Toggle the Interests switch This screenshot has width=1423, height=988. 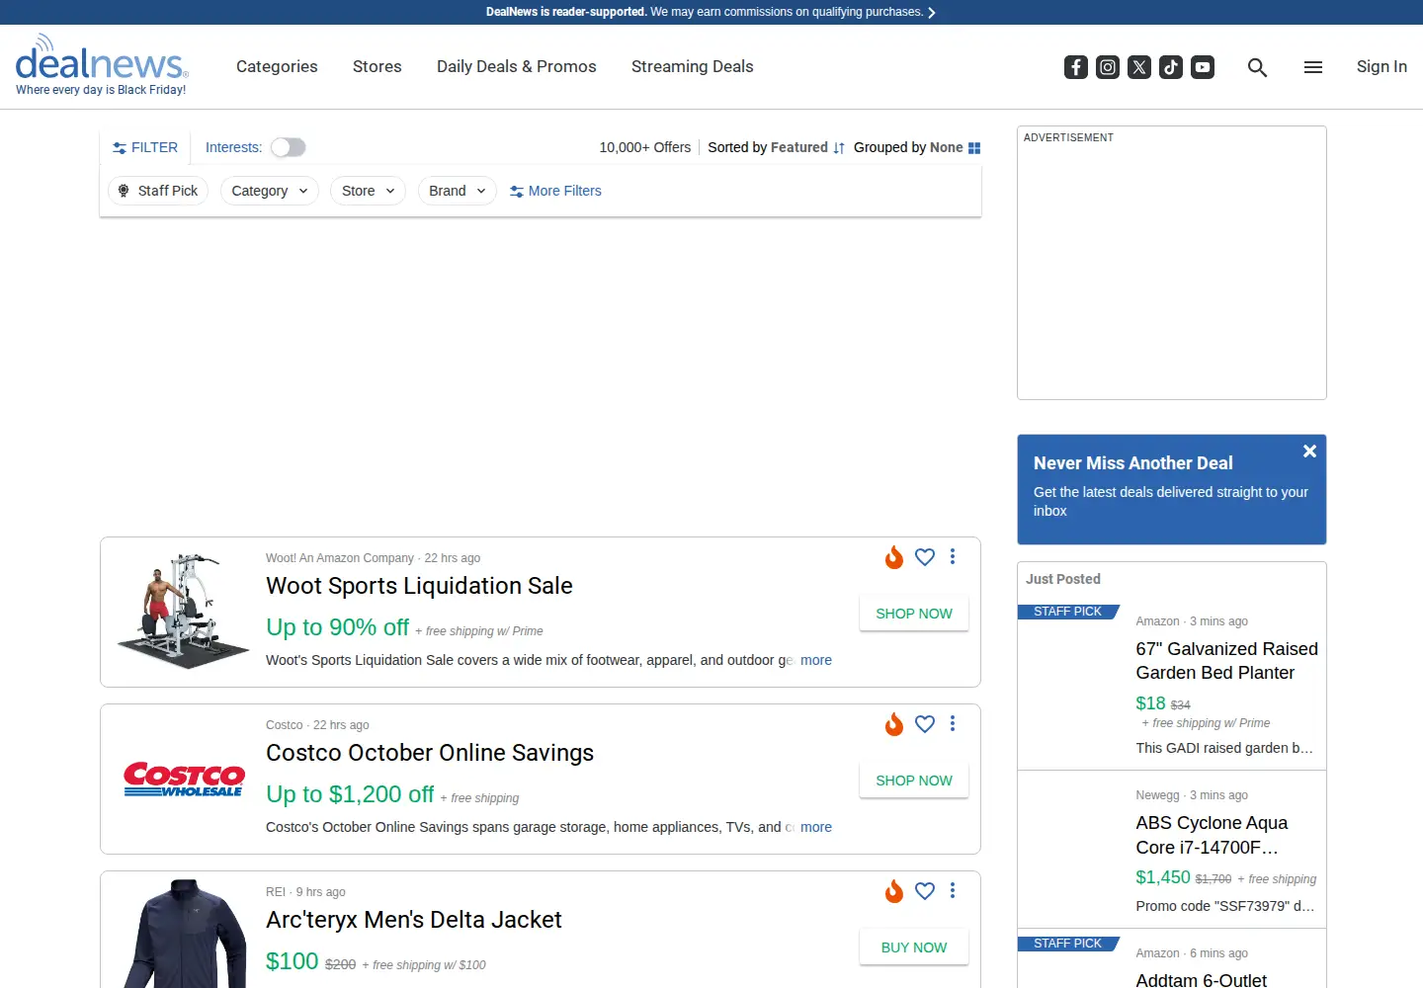coord(289,147)
